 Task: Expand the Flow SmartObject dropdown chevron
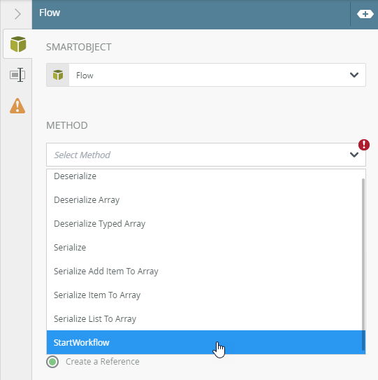(x=354, y=75)
